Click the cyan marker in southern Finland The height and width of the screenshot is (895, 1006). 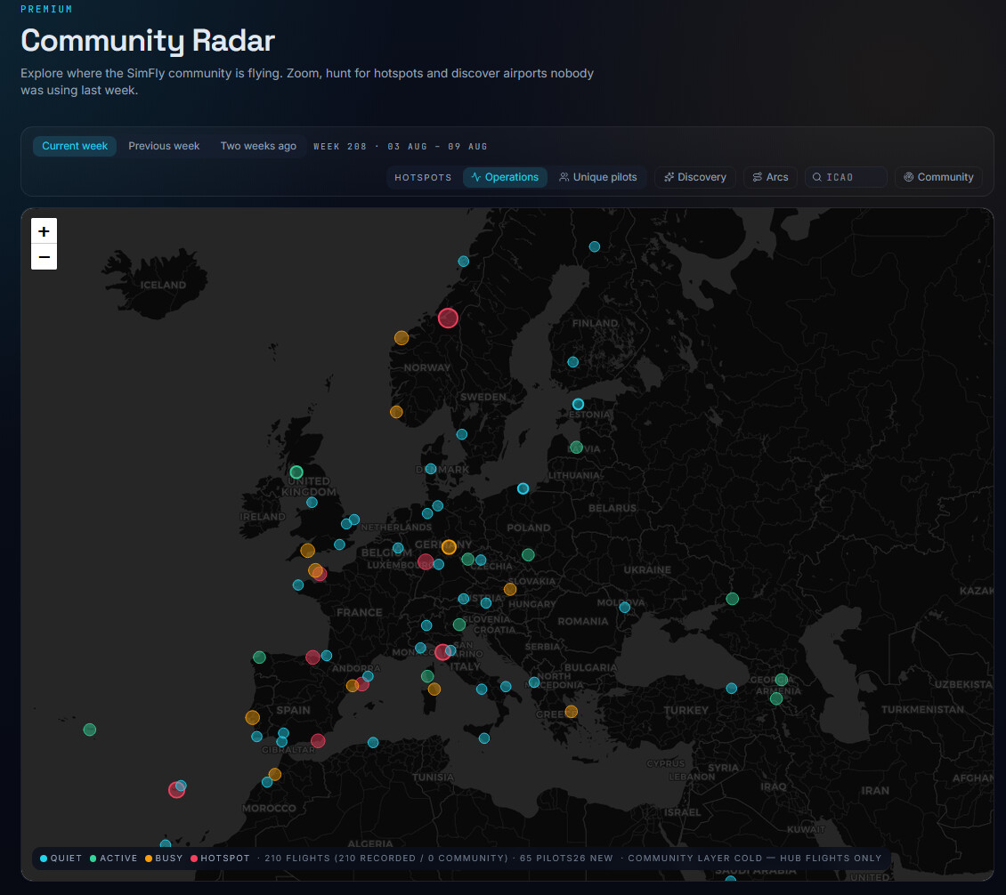tap(573, 362)
